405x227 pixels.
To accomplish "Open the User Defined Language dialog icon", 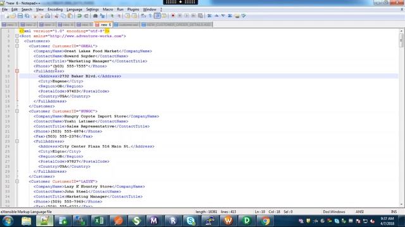I will (164, 16).
